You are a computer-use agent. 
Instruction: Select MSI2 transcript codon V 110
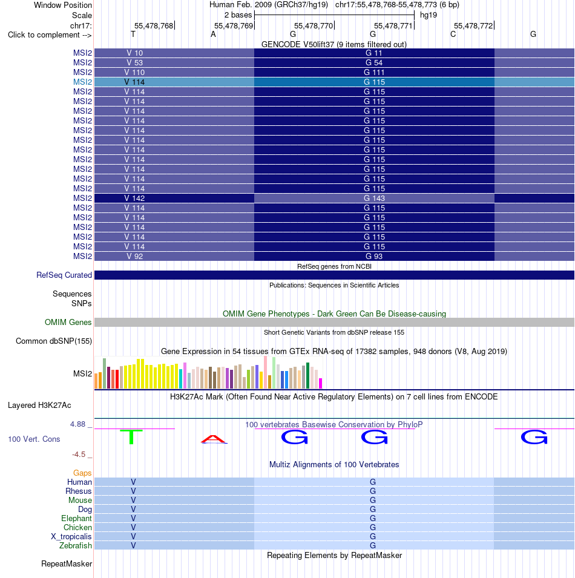point(134,72)
